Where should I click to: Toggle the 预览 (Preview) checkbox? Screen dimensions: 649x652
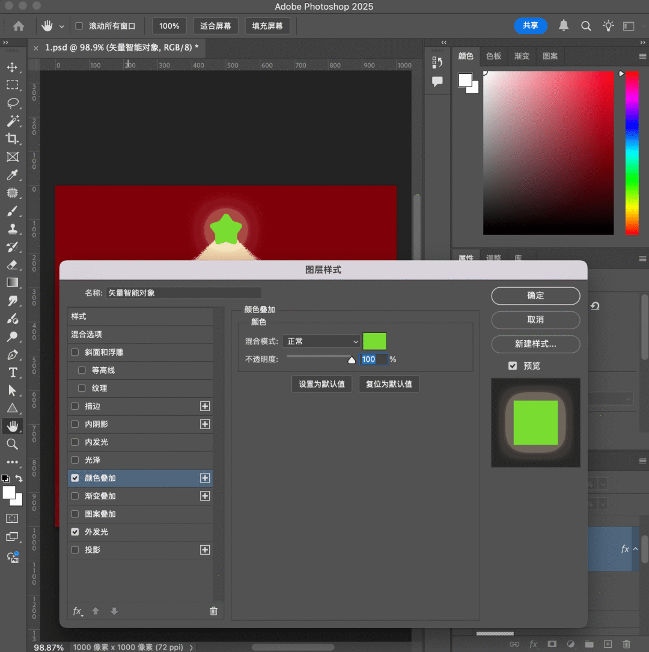513,365
